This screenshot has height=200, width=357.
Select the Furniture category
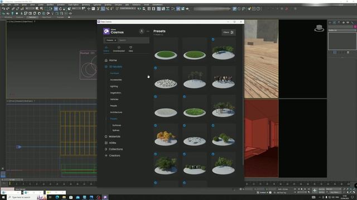click(114, 73)
